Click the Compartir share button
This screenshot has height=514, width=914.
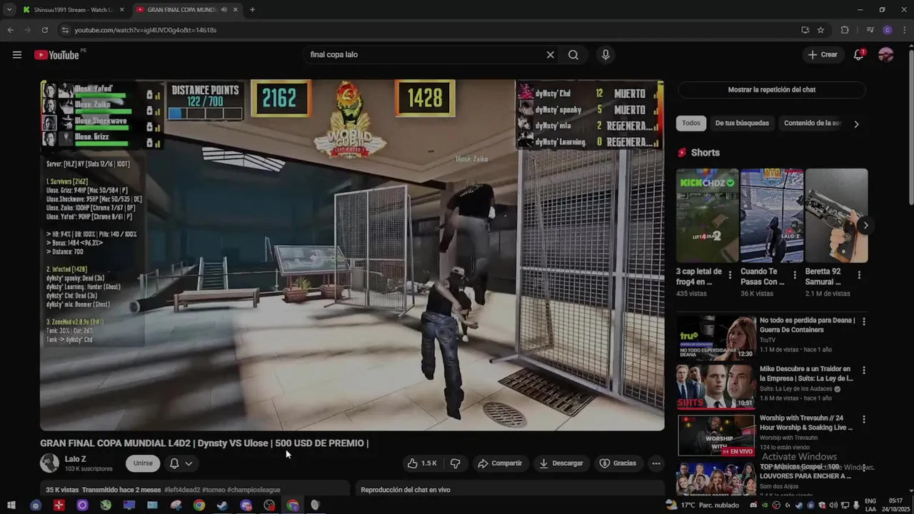click(x=500, y=463)
